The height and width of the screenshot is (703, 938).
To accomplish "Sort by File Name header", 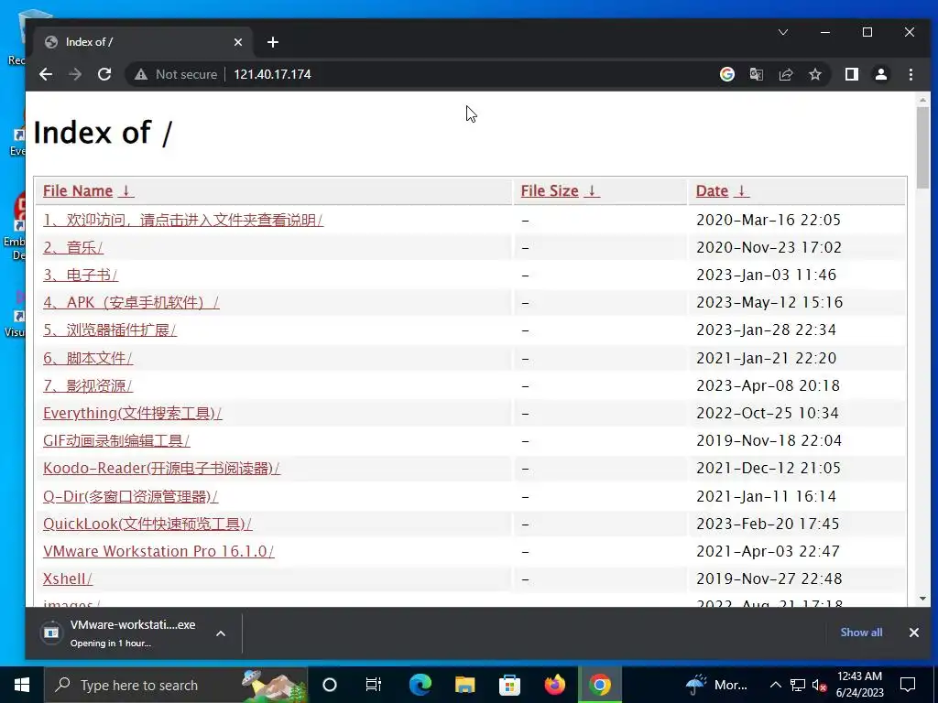I will (x=78, y=190).
